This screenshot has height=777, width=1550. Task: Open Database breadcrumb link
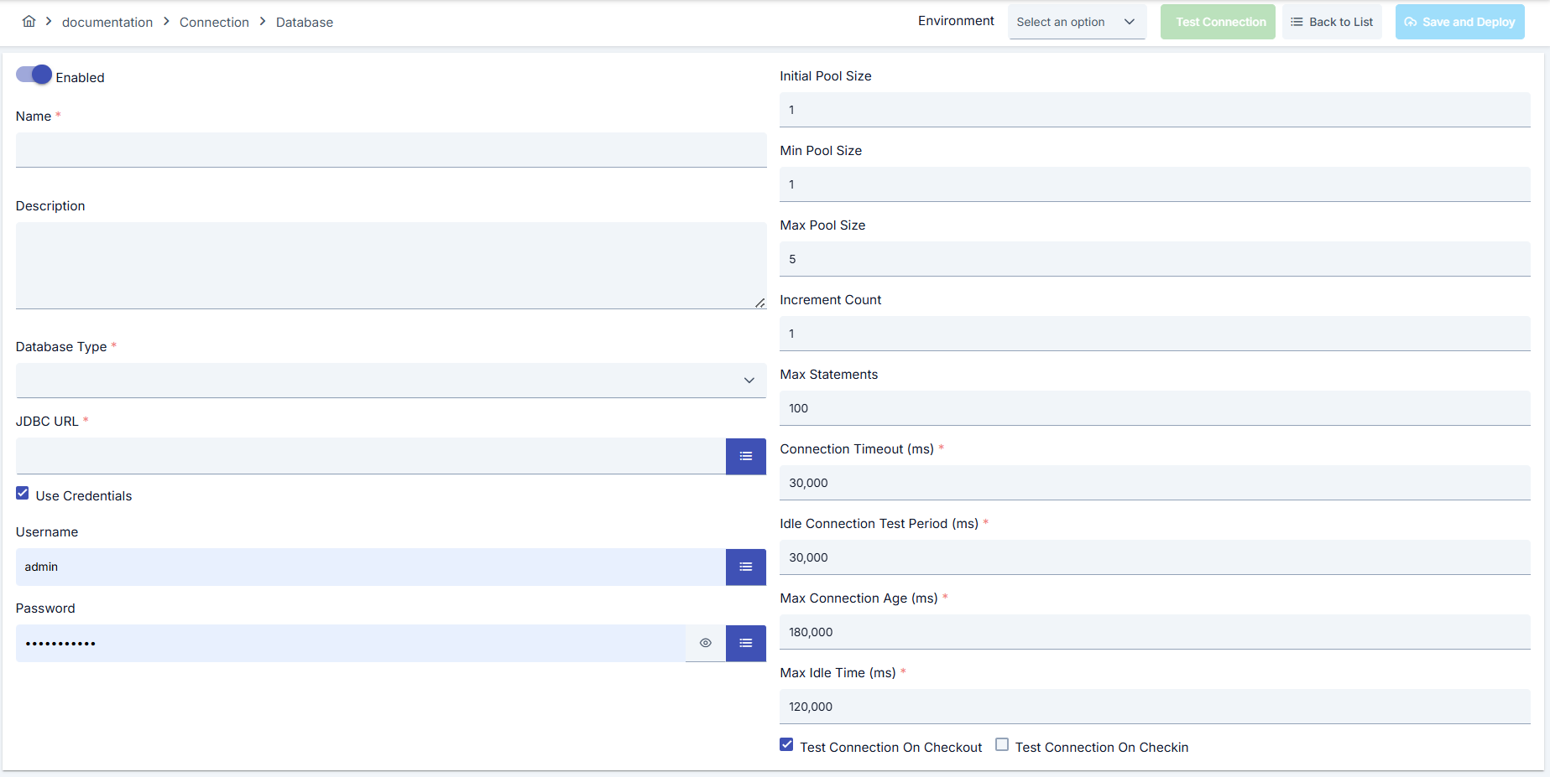tap(305, 22)
